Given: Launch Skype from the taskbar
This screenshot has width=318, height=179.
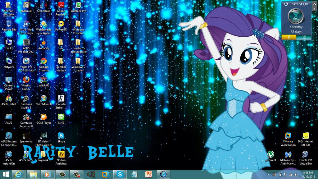Looking at the screenshot, I should pos(119,174).
